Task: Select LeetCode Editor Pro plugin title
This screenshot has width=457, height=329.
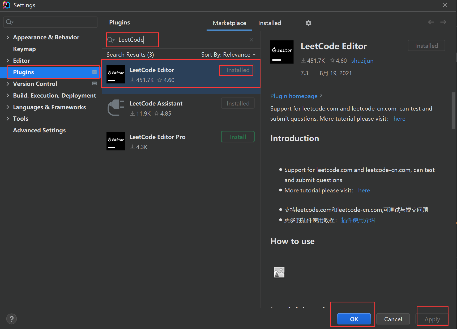Action: coord(157,137)
